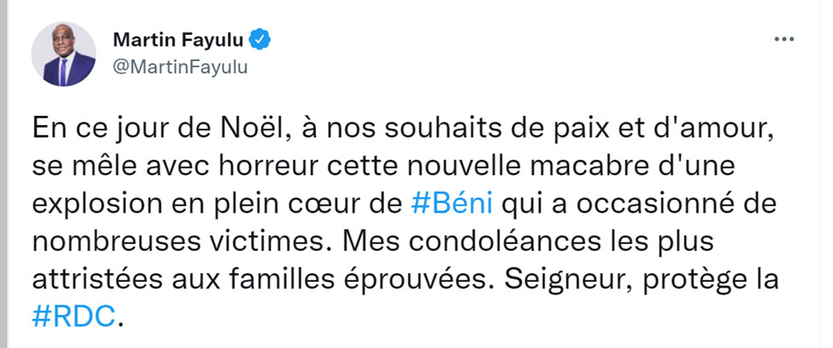The height and width of the screenshot is (348, 833).
Task: Click the word "attristées" in the tweet
Action: (x=93, y=277)
